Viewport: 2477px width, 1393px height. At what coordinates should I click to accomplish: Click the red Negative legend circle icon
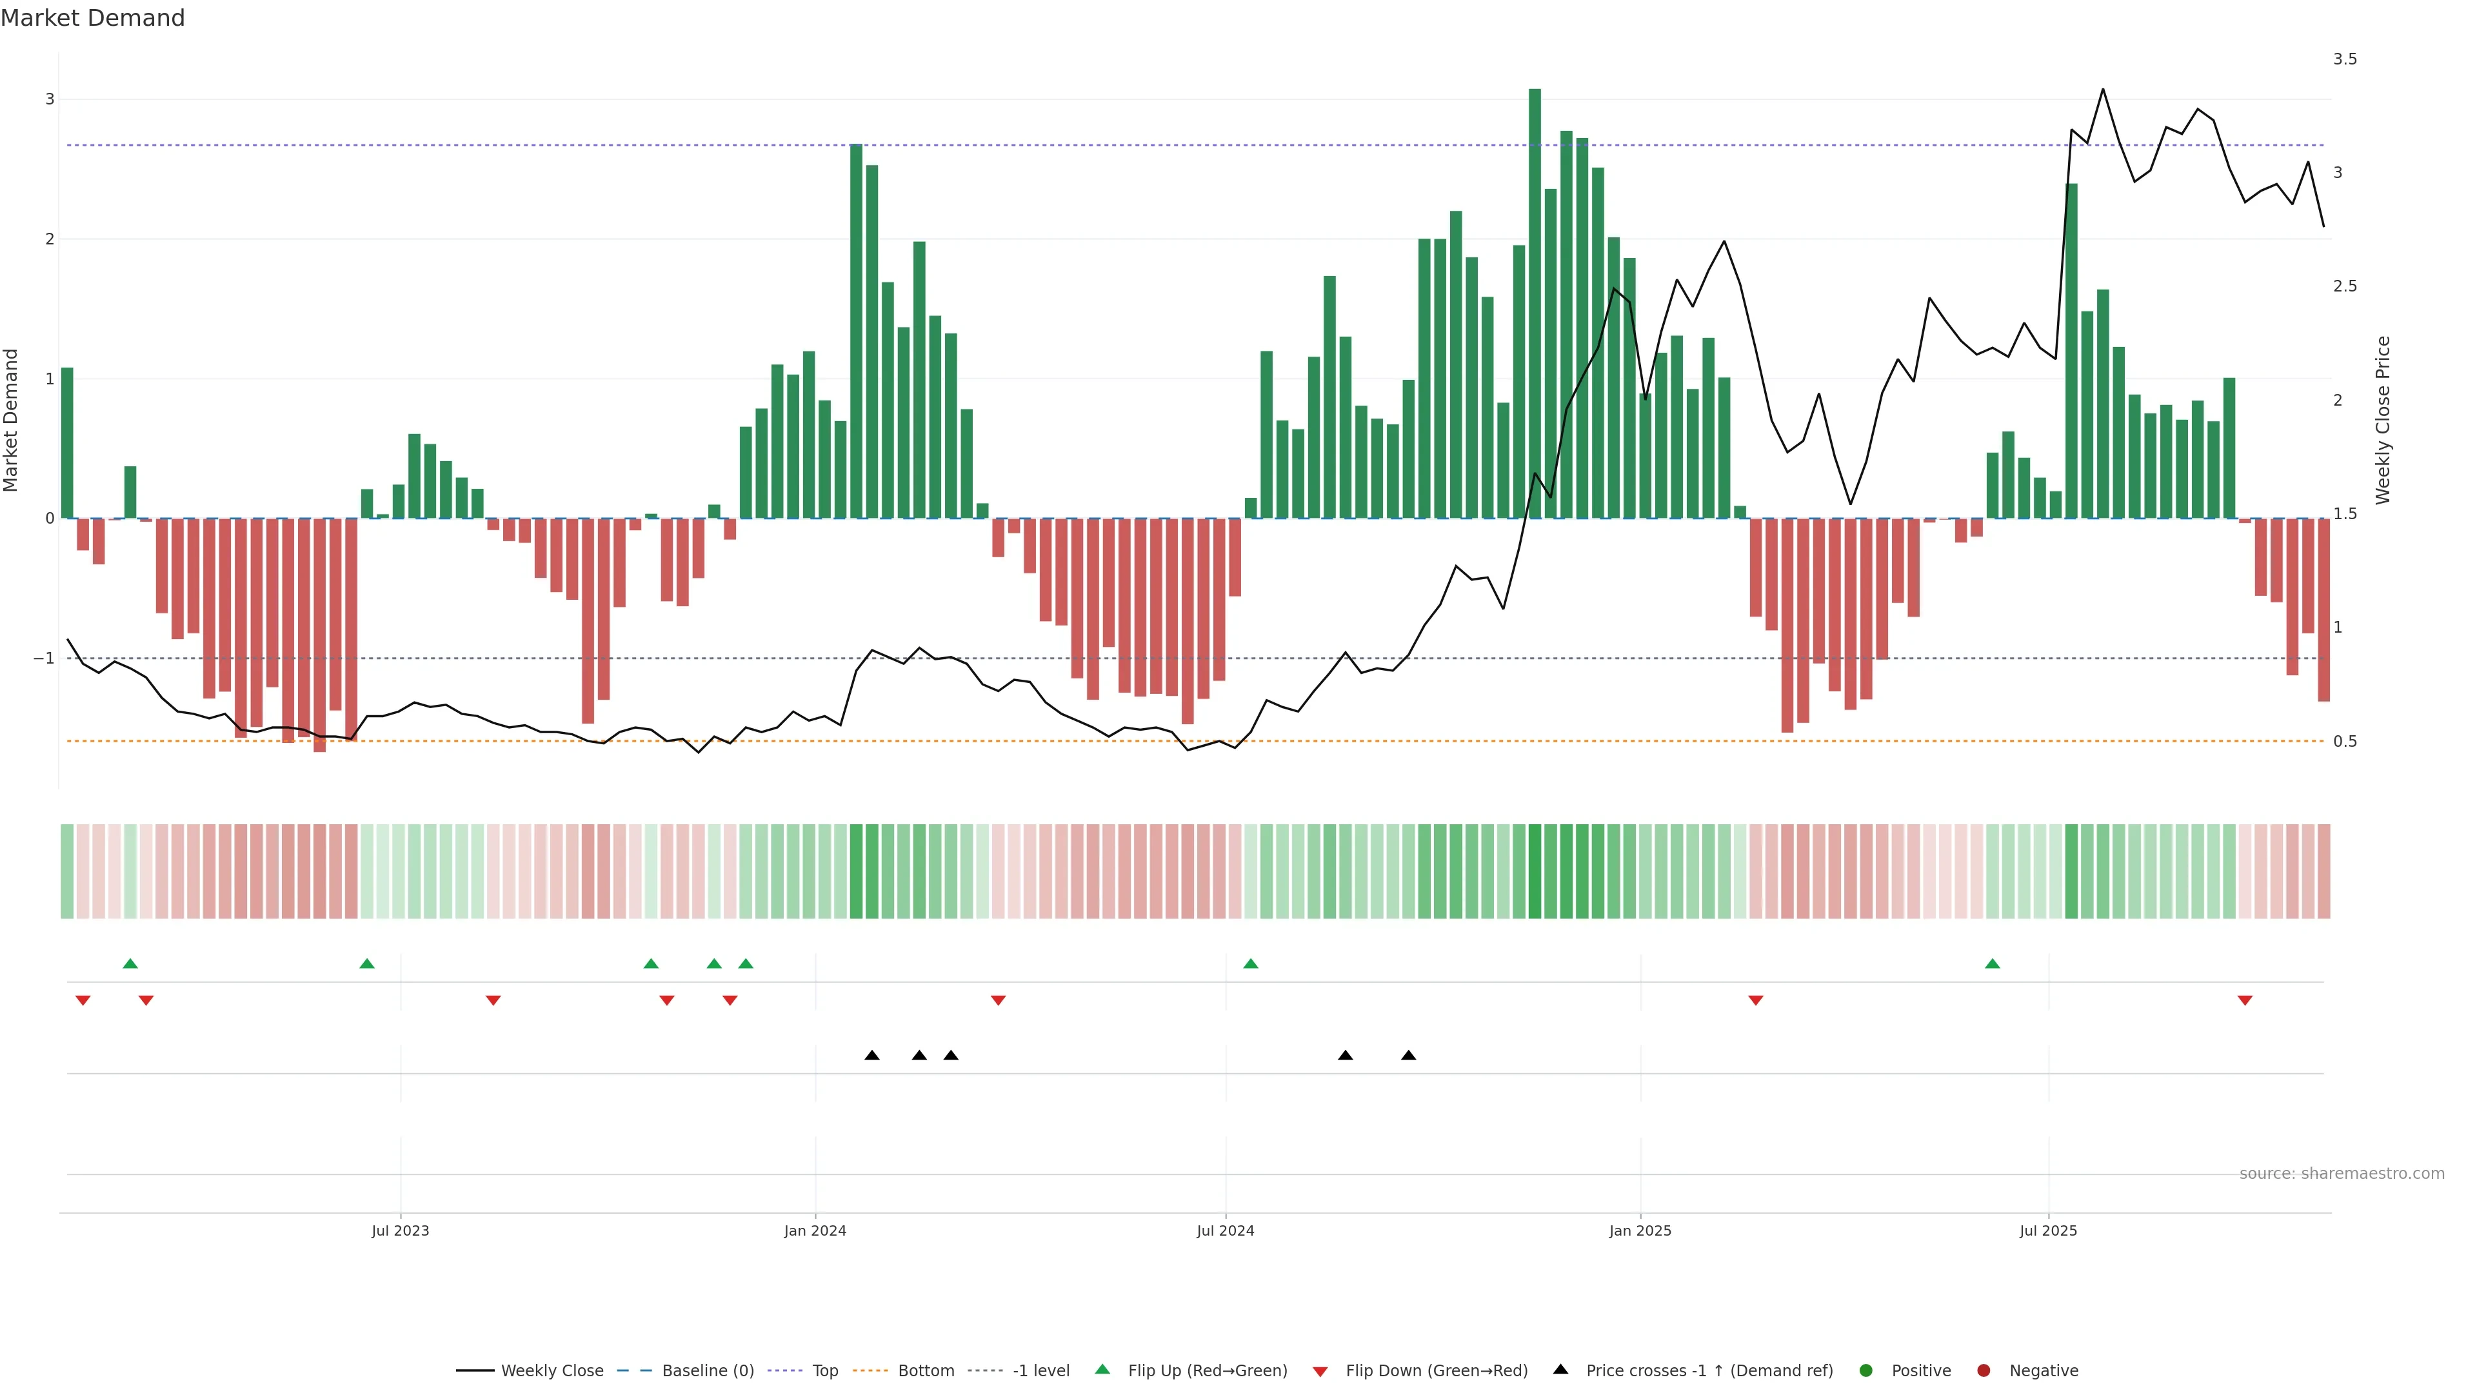[1983, 1370]
